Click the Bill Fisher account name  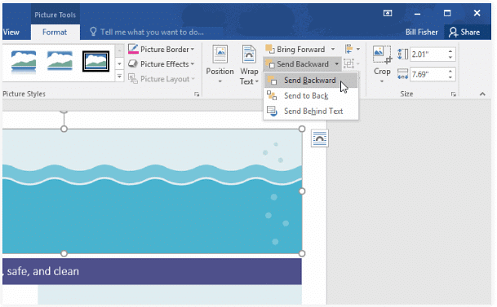pos(421,33)
